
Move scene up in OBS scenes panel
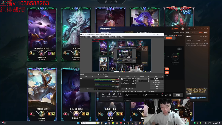[86, 89]
